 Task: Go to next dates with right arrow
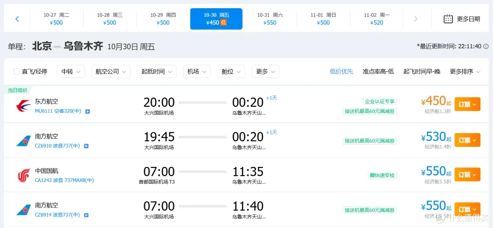point(416,19)
